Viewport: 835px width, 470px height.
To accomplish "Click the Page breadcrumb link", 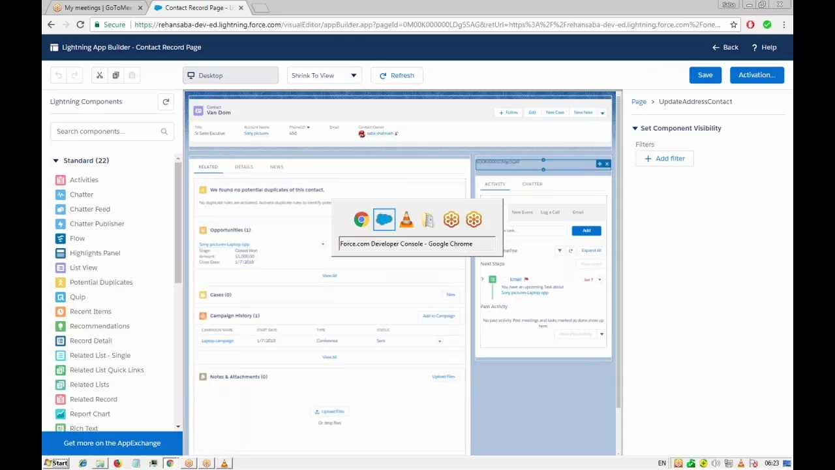I will click(639, 102).
